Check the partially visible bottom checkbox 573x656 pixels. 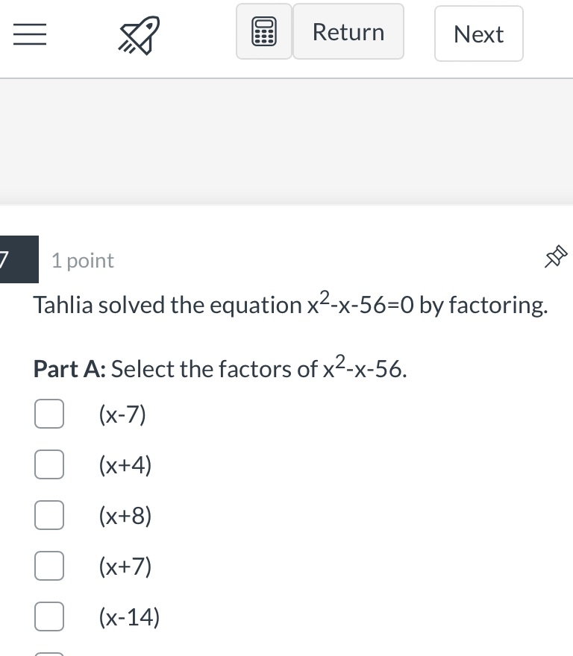(48, 654)
